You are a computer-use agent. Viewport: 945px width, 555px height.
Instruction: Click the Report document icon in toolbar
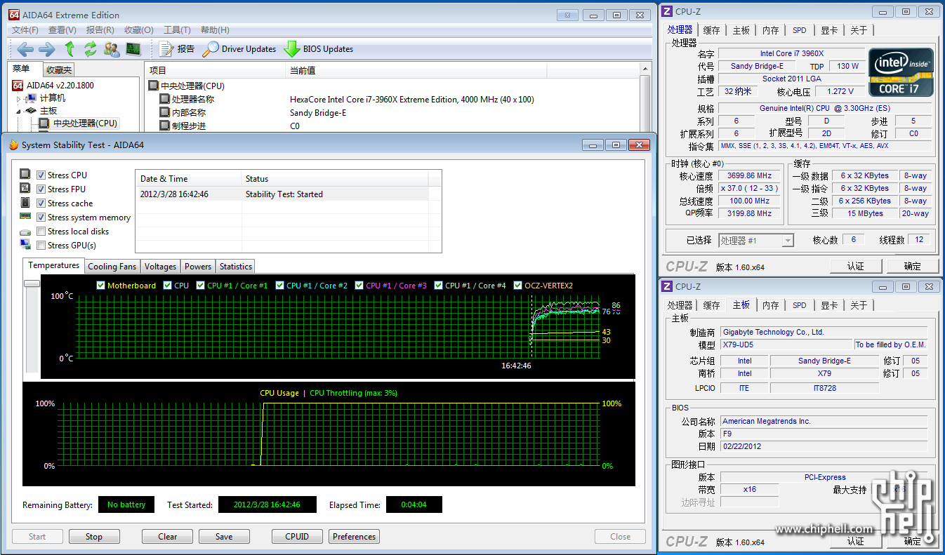[166, 49]
